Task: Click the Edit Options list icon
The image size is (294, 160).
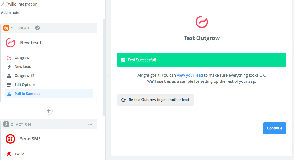Action: pyautogui.click(x=9, y=85)
